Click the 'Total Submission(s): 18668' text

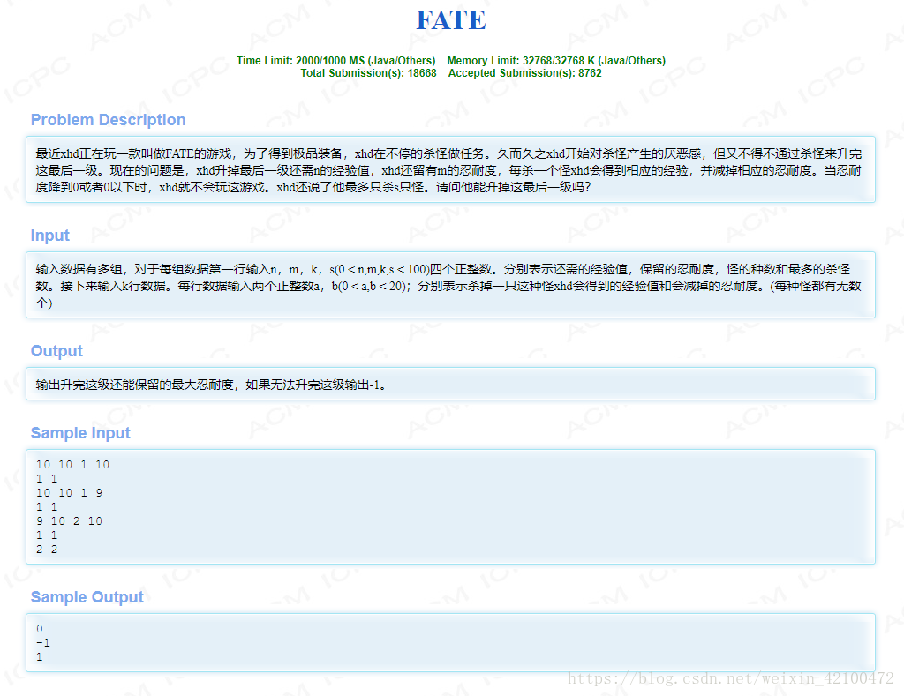(x=368, y=73)
